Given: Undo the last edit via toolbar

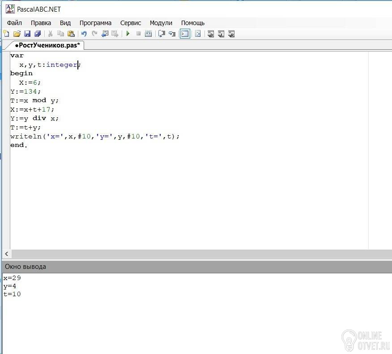Looking at the screenshot, I should point(84,34).
